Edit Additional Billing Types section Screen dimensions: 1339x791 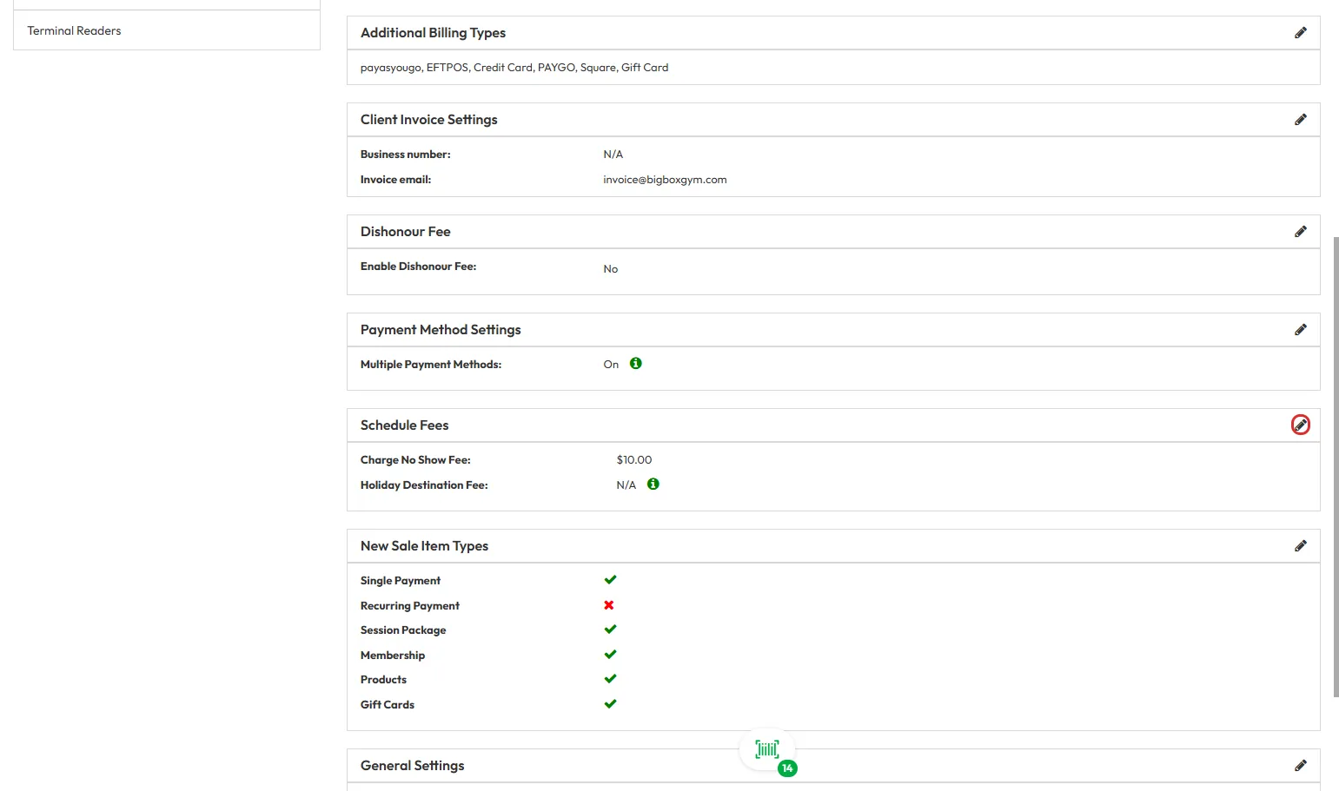click(x=1300, y=33)
